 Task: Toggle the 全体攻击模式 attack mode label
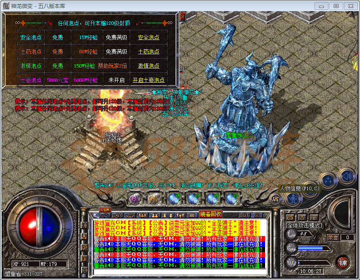coord(303,226)
